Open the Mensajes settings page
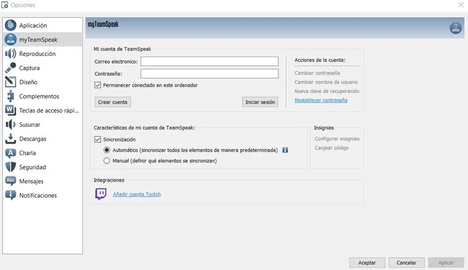Image resolution: width=468 pixels, height=270 pixels. tap(43, 181)
